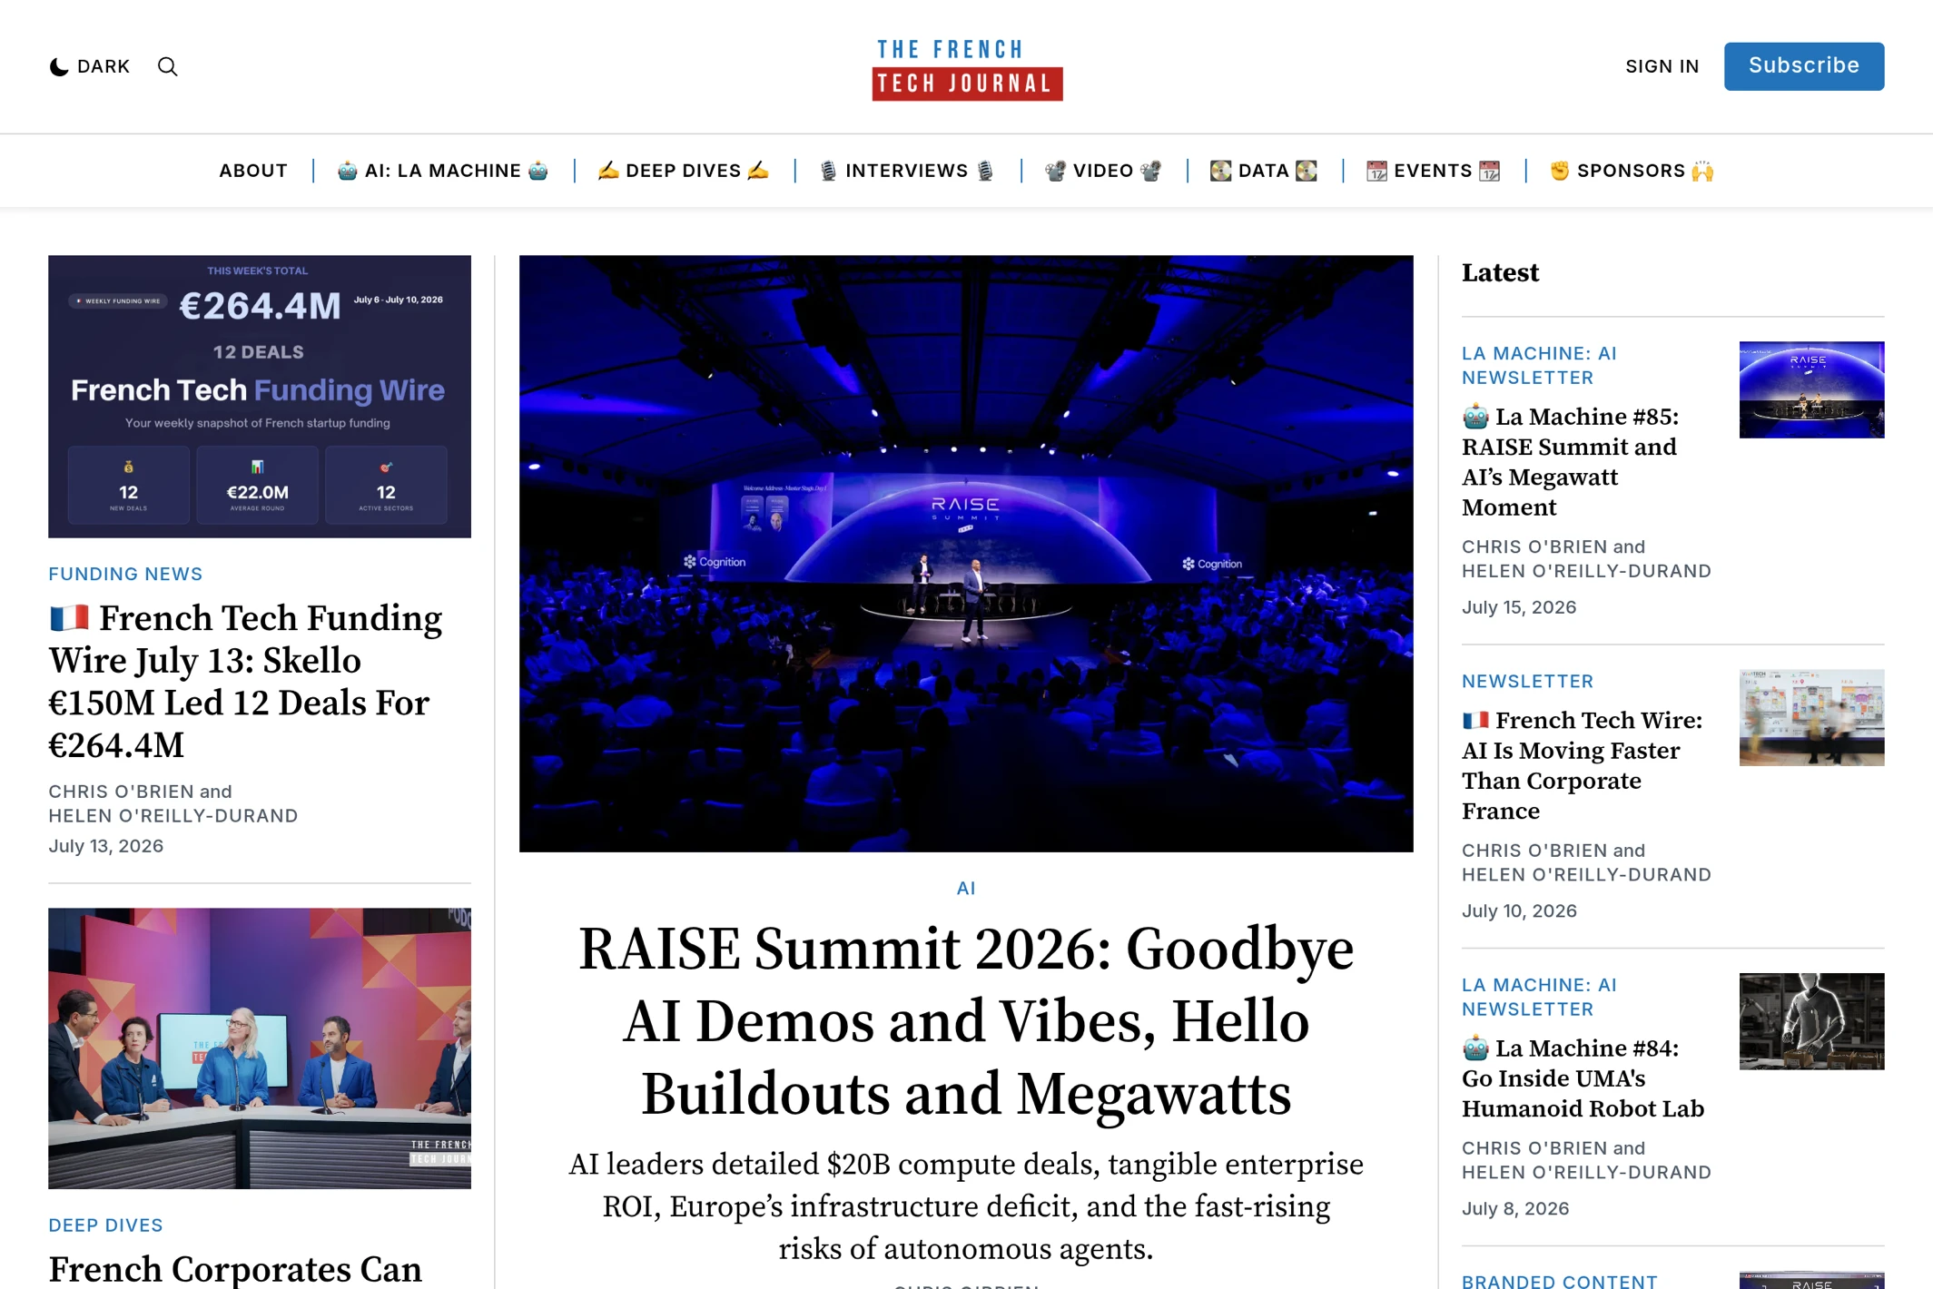This screenshot has width=1933, height=1289.
Task: Open RAISE Summit 2026 main headline
Action: (966, 1021)
